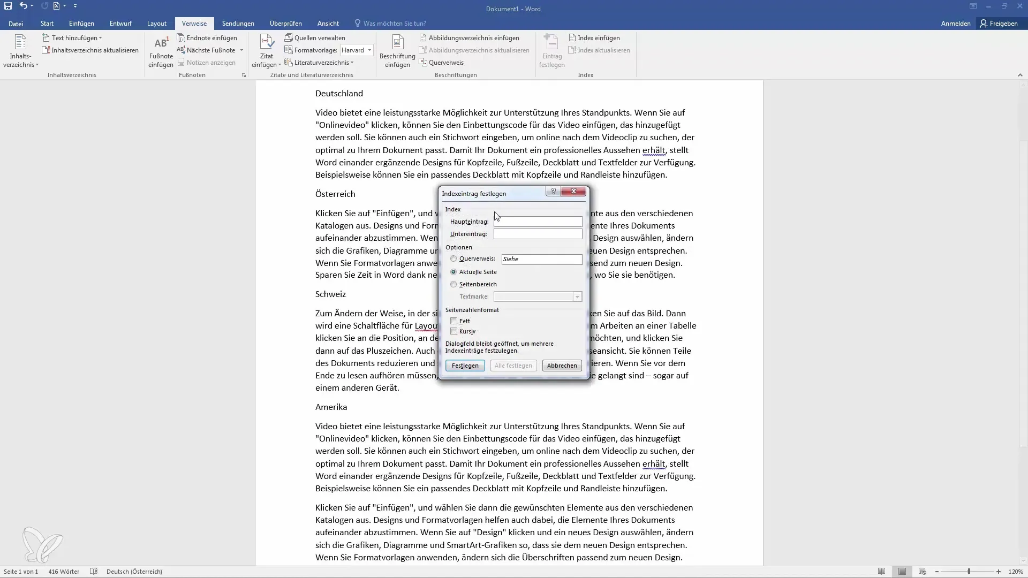Switch to the Sendungen tab
The image size is (1028, 578).
238,24
